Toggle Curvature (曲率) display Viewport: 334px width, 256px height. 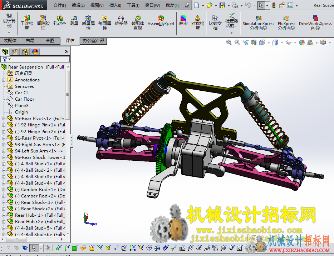click(x=183, y=21)
